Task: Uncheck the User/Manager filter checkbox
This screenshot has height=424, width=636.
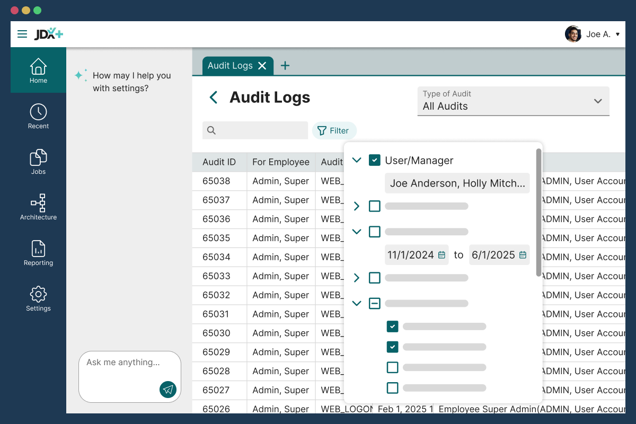Action: [375, 160]
